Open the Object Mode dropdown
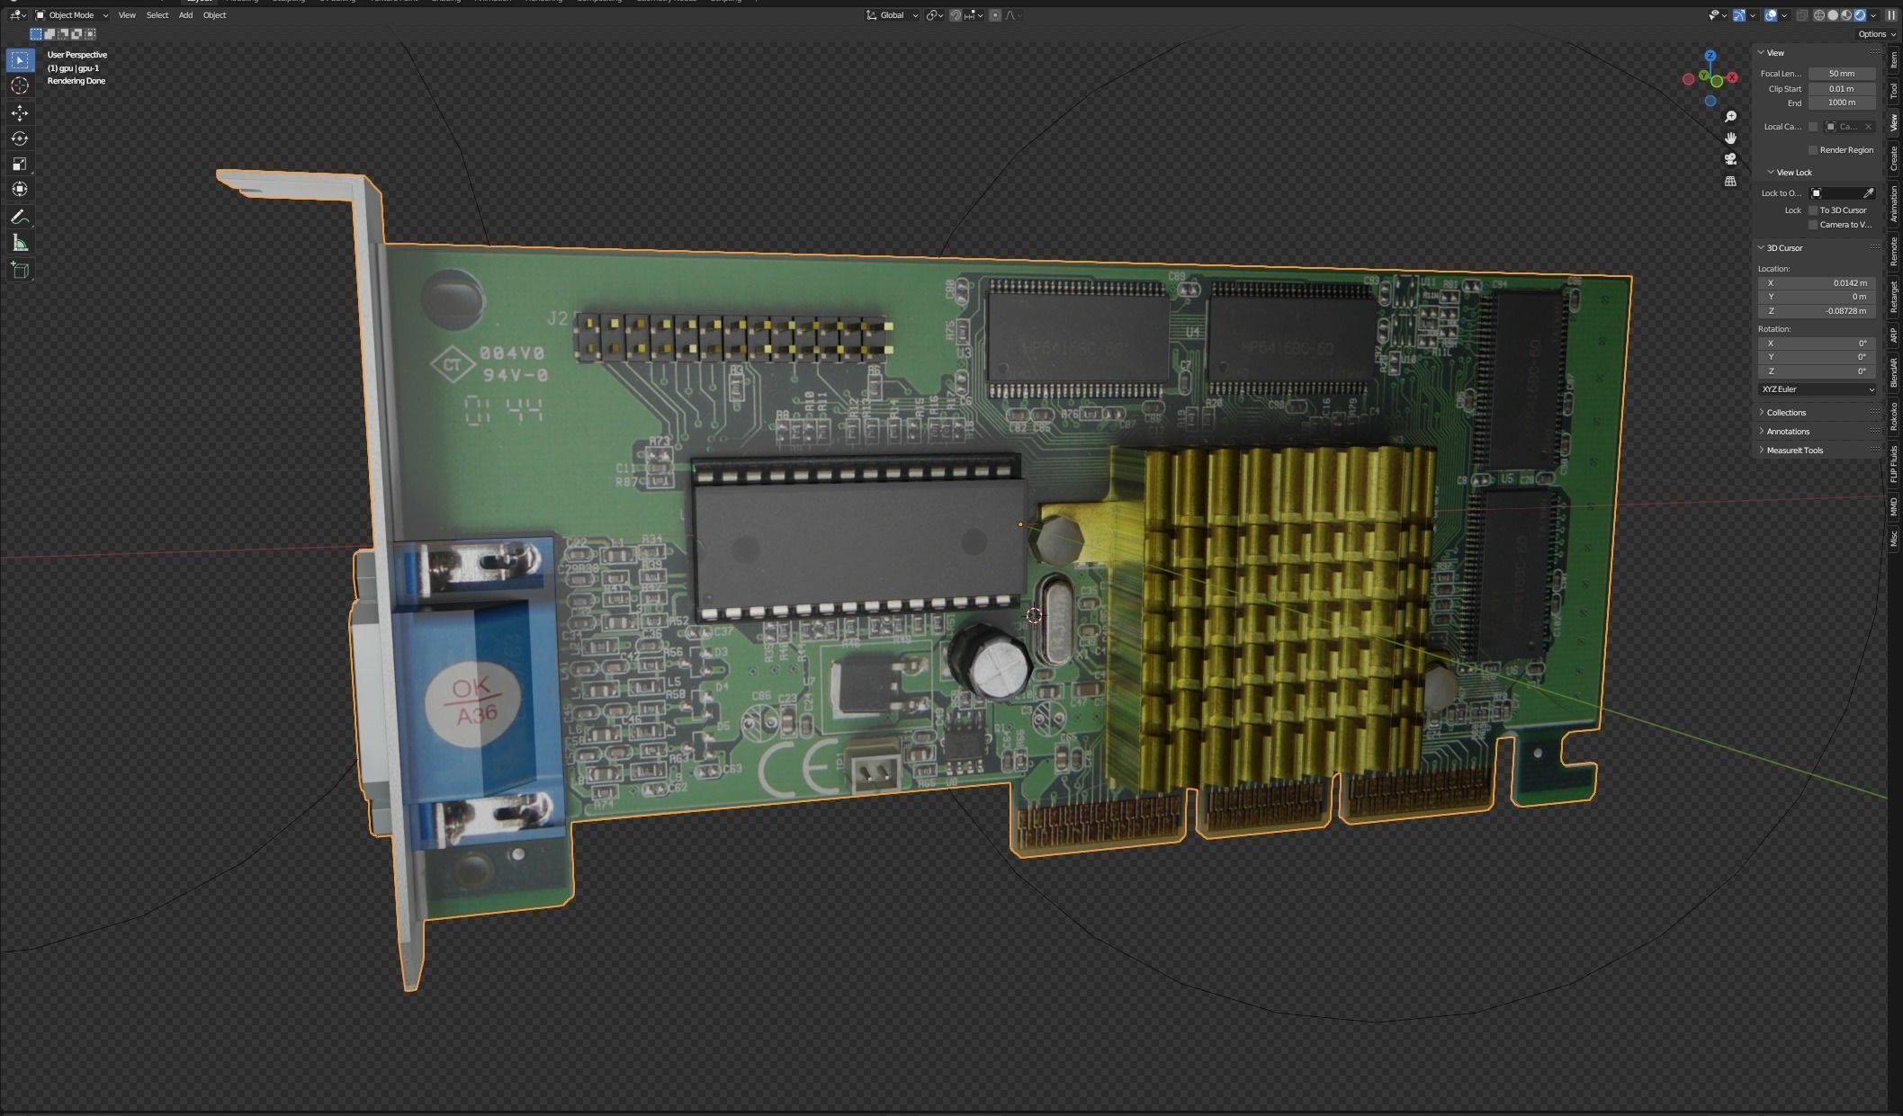The height and width of the screenshot is (1116, 1903). [67, 15]
